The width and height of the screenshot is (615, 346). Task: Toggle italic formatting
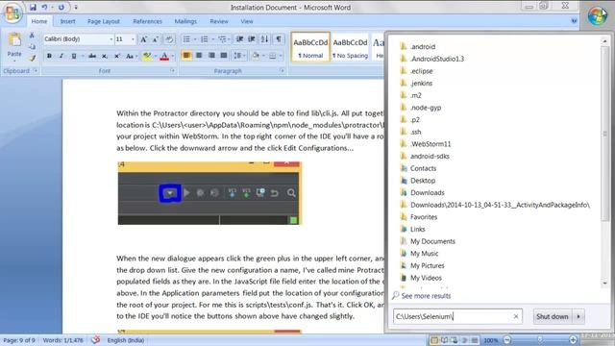click(x=61, y=56)
